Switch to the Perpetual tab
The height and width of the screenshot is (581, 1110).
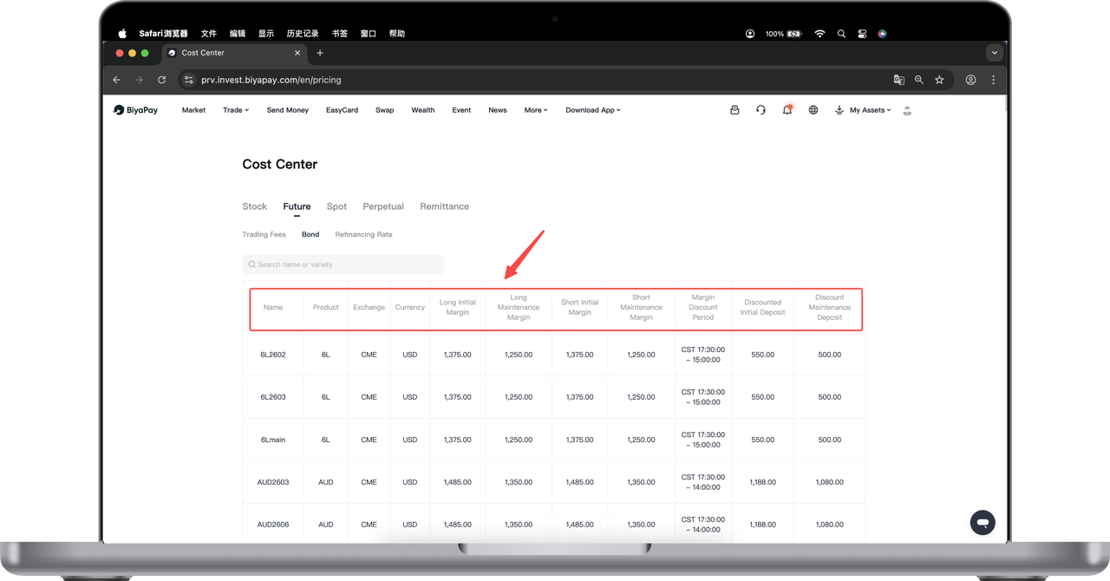click(383, 206)
